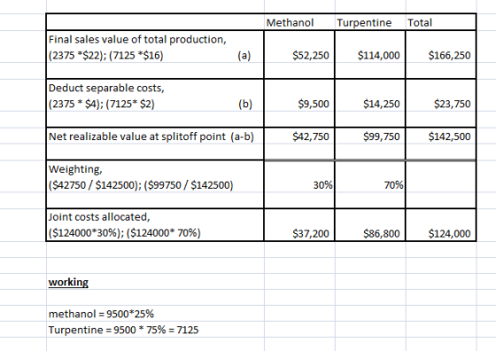The height and width of the screenshot is (351, 496).
Task: Click the '($124000*30%); ($124000* 70%)' text
Action: tap(124, 233)
